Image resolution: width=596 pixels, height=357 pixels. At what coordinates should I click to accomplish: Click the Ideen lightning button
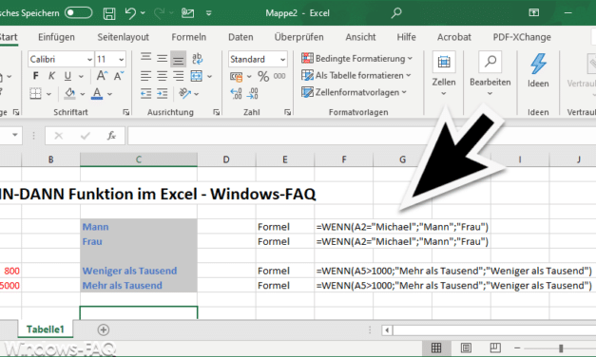tap(538, 70)
